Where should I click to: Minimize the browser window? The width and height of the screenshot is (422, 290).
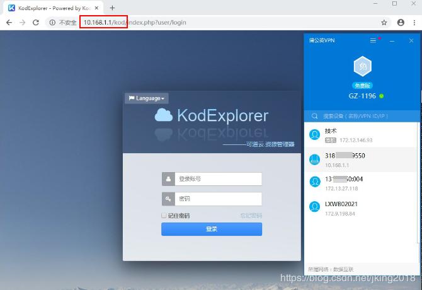(x=375, y=4)
